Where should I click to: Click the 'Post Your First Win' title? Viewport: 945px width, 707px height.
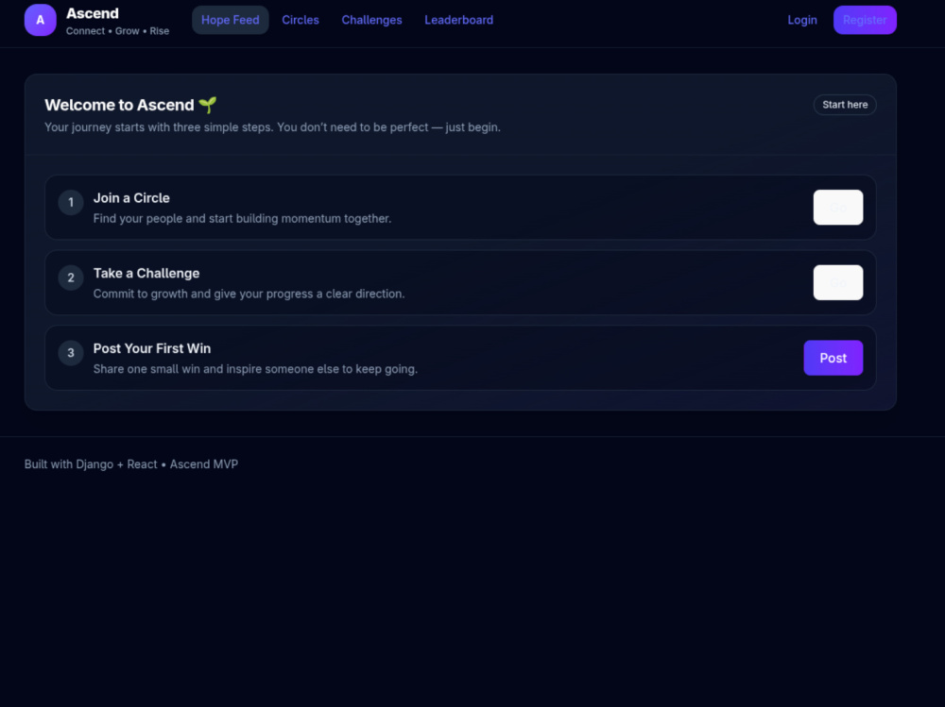coord(152,348)
